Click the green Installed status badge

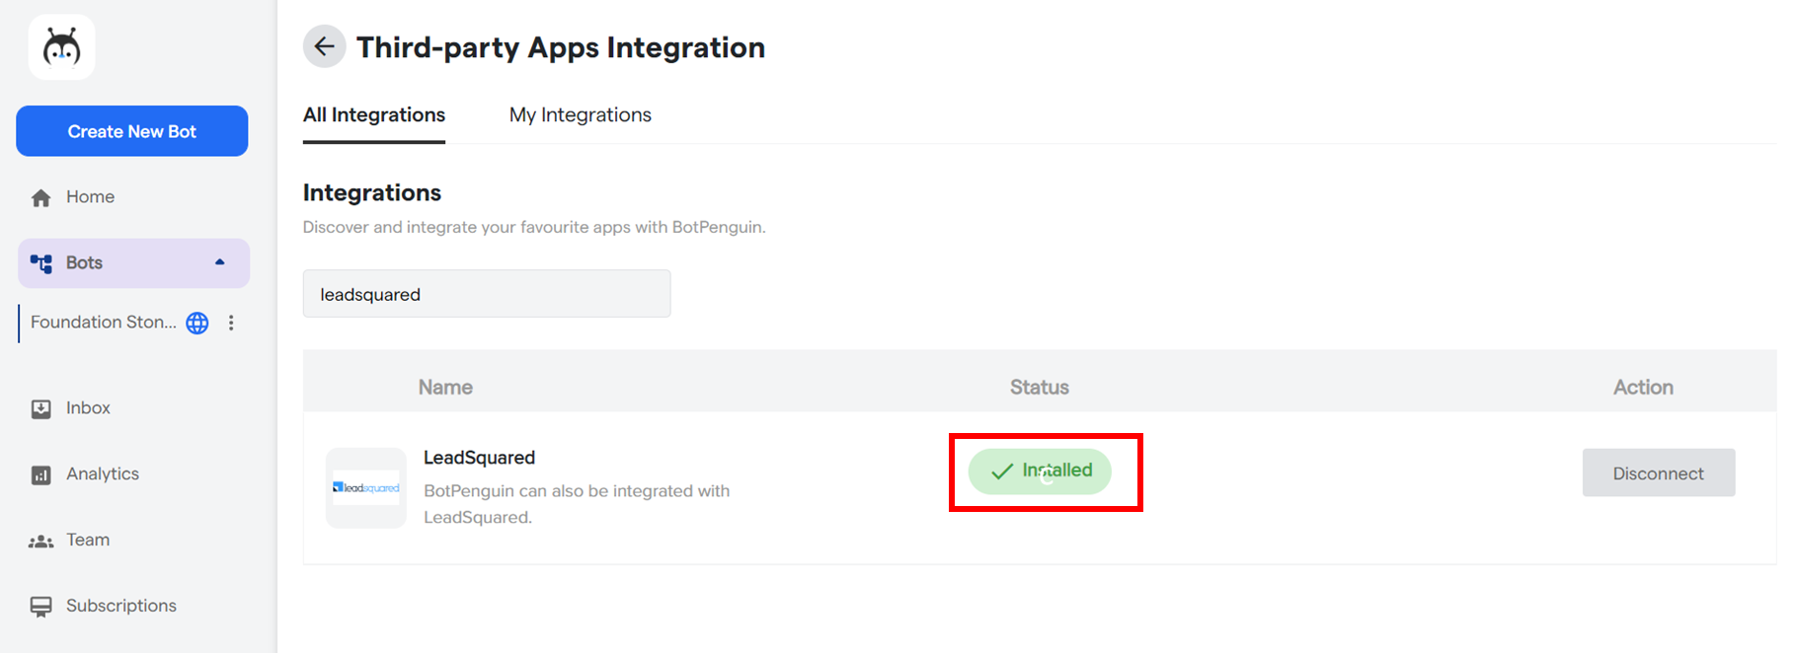click(1039, 472)
